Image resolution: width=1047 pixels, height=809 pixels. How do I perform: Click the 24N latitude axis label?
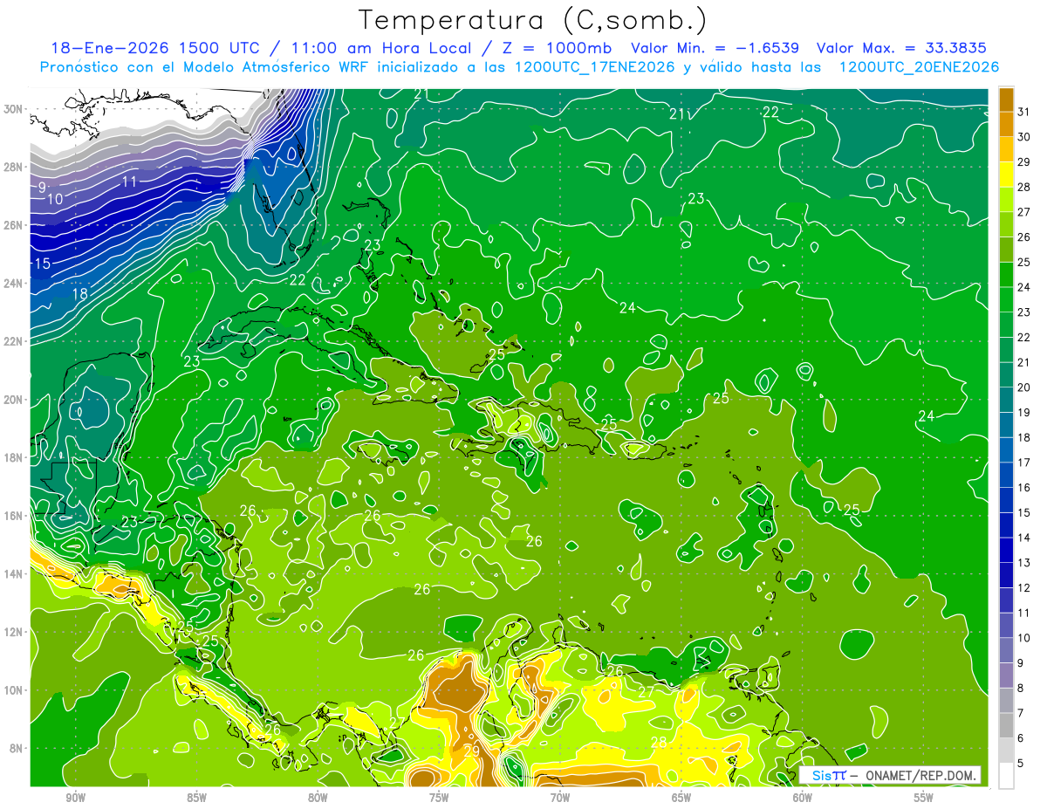point(14,283)
